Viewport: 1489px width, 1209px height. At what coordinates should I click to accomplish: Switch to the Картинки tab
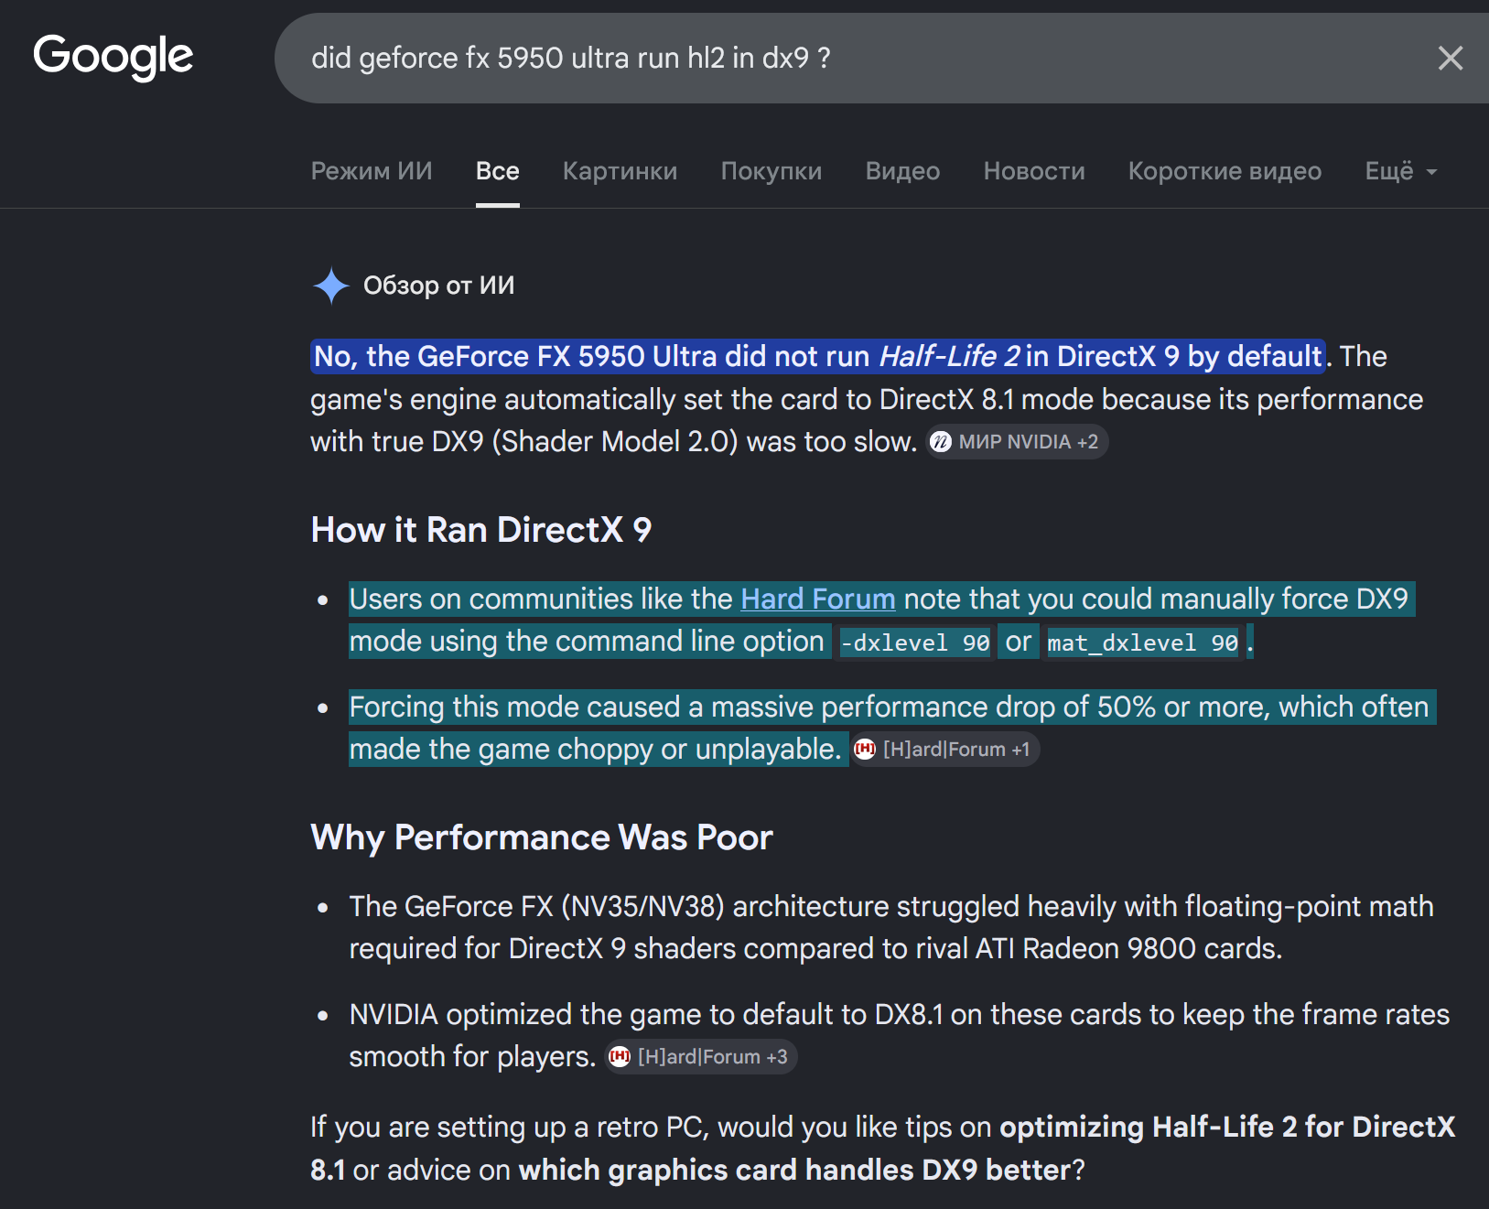tap(620, 171)
